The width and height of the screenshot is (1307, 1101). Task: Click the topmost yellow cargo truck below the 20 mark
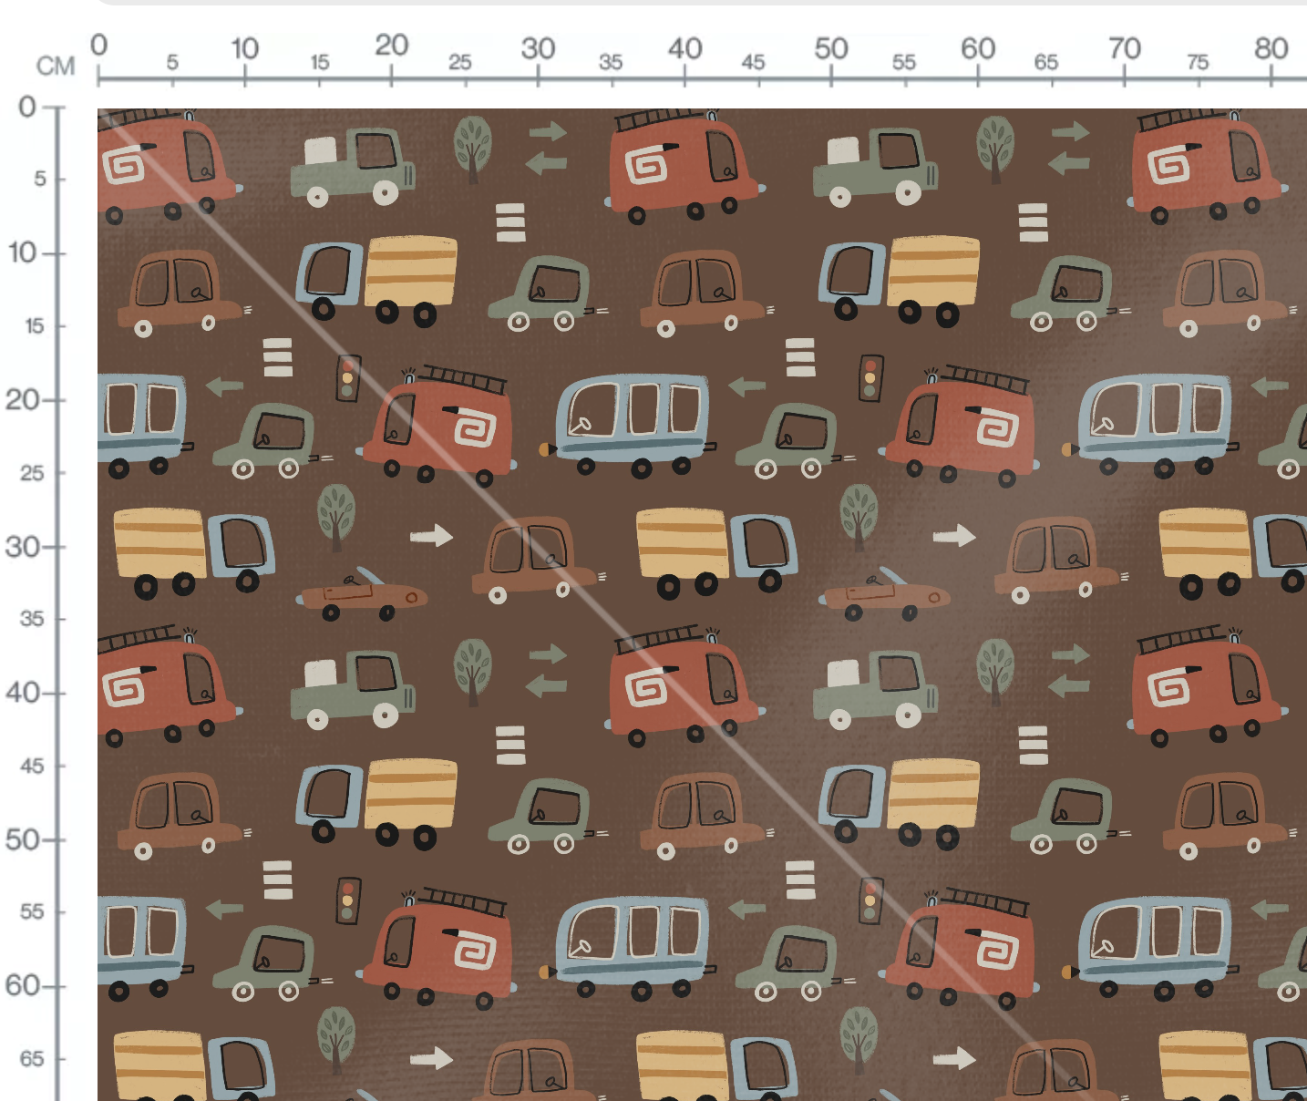coord(377,279)
